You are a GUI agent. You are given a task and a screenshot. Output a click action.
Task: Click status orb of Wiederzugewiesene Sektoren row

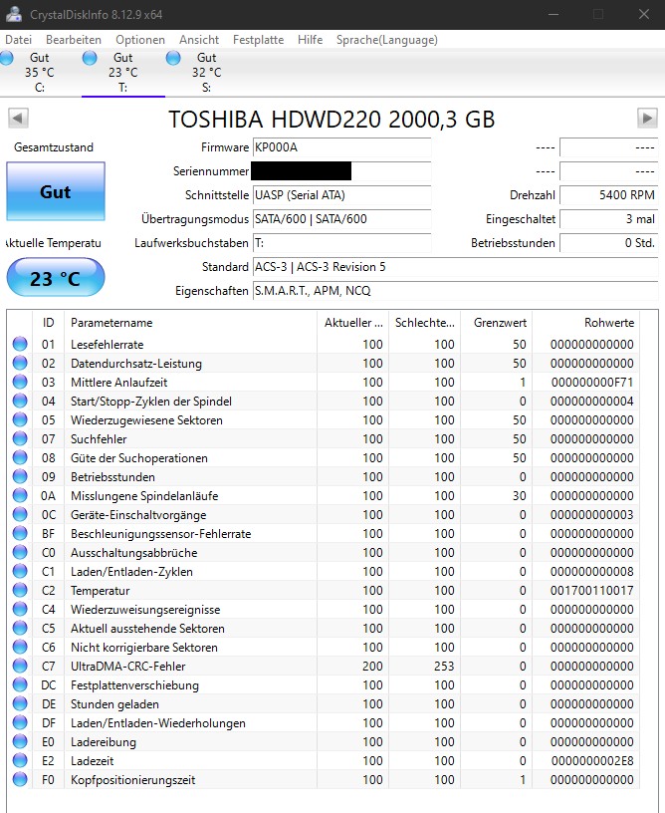tap(20, 419)
